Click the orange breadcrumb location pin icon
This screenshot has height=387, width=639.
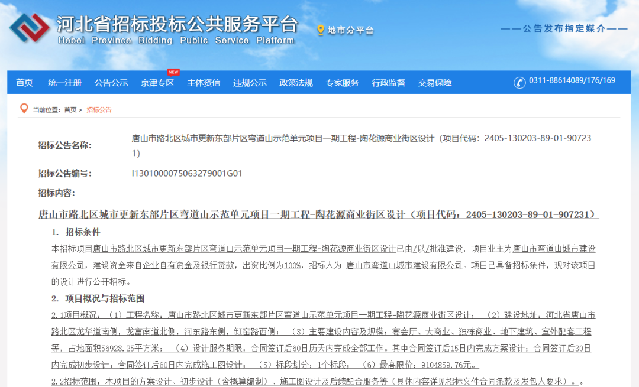(x=24, y=109)
